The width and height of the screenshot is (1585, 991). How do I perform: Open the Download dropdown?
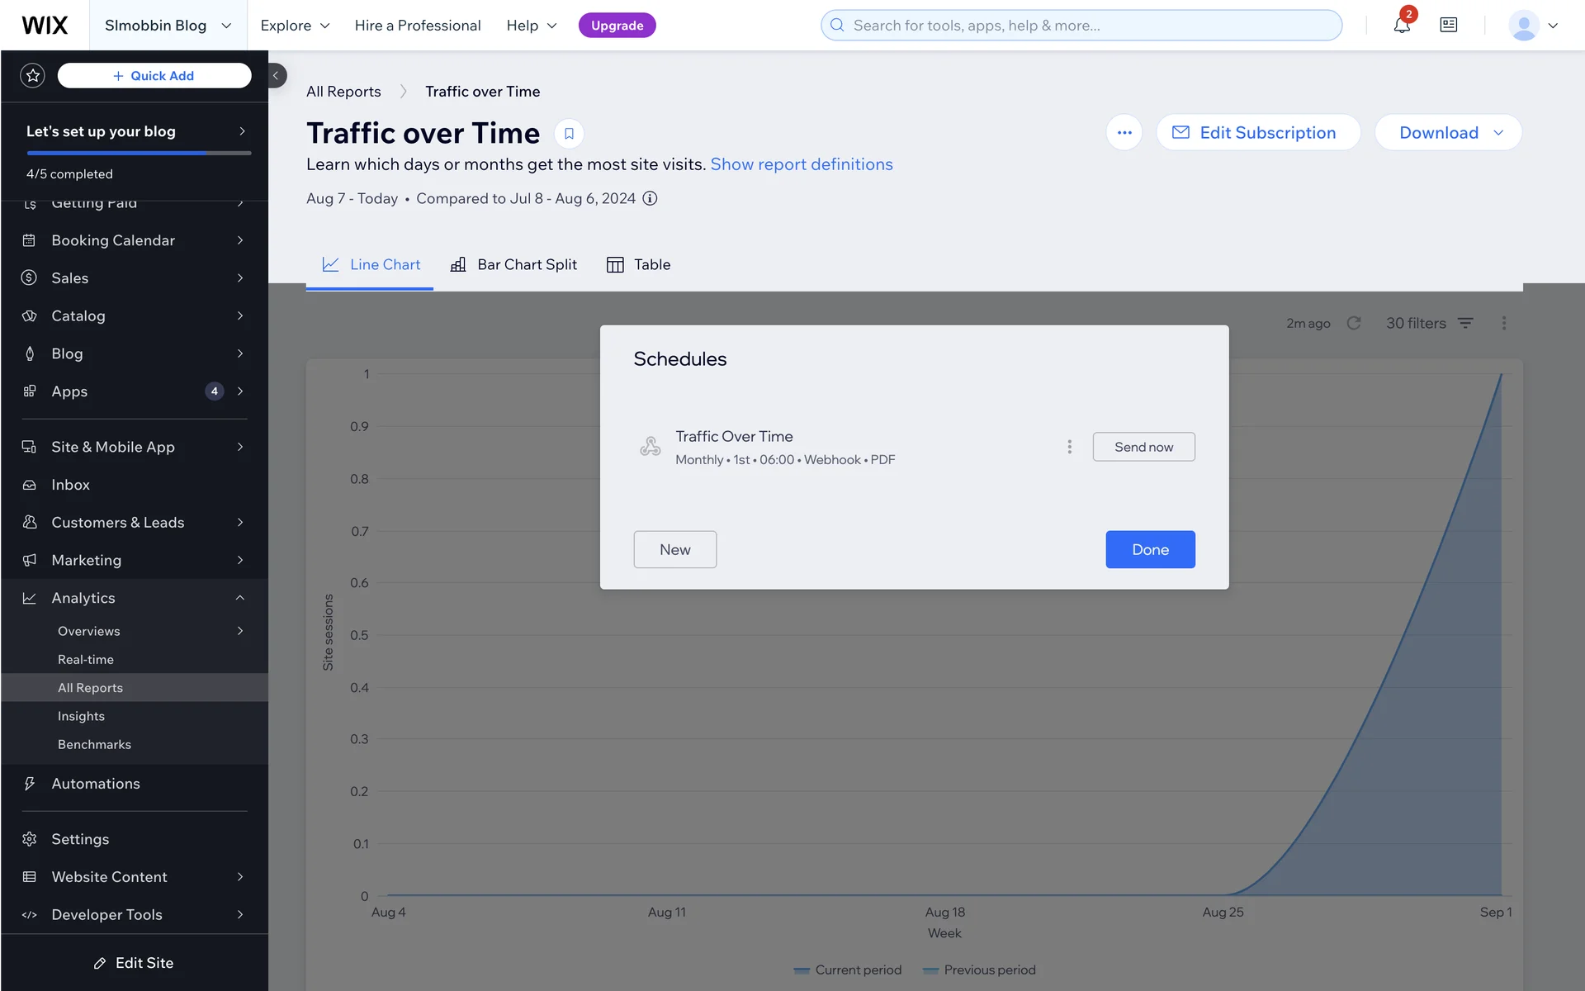tap(1448, 133)
